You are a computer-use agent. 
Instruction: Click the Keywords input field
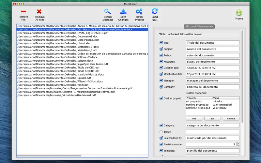tap(212, 62)
